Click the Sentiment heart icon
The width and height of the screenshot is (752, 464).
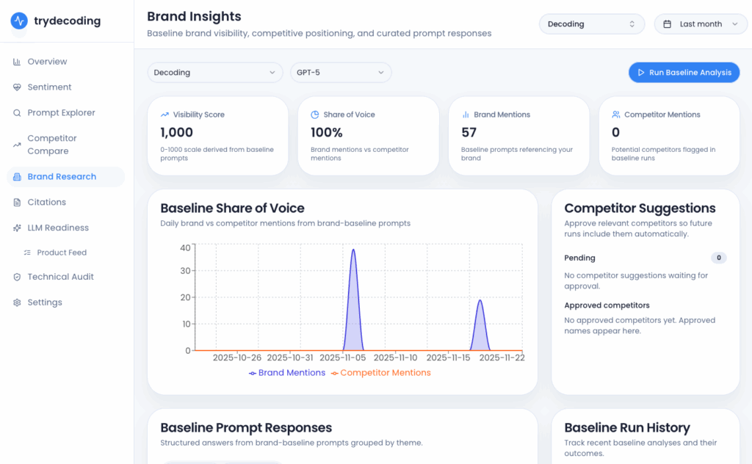tap(17, 87)
